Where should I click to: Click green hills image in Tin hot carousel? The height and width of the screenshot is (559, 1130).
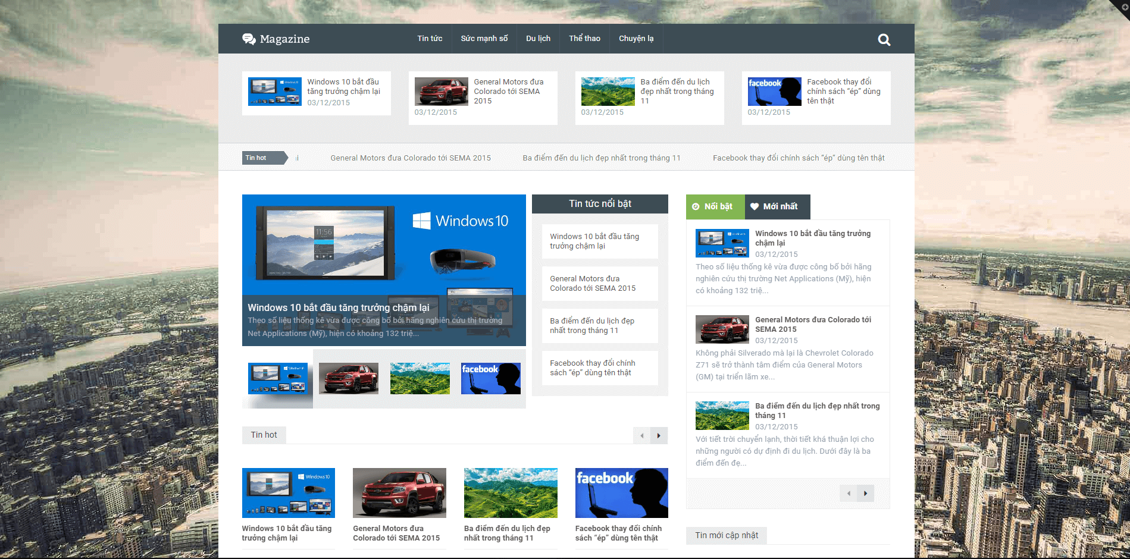[511, 493]
